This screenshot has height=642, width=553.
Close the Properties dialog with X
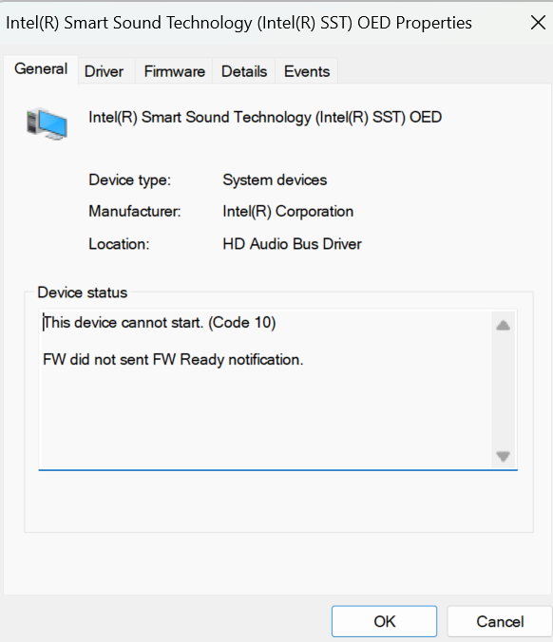538,23
